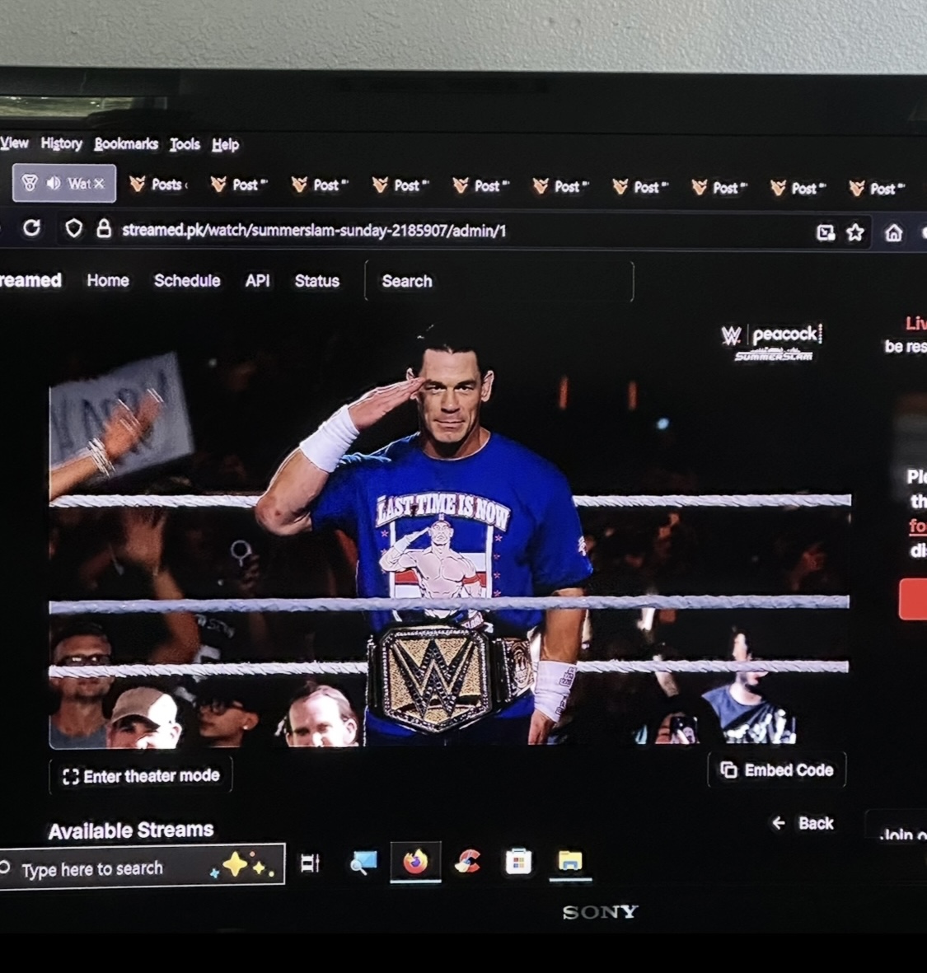Click the SummerSlam video player
The width and height of the screenshot is (927, 973).
pos(449,531)
